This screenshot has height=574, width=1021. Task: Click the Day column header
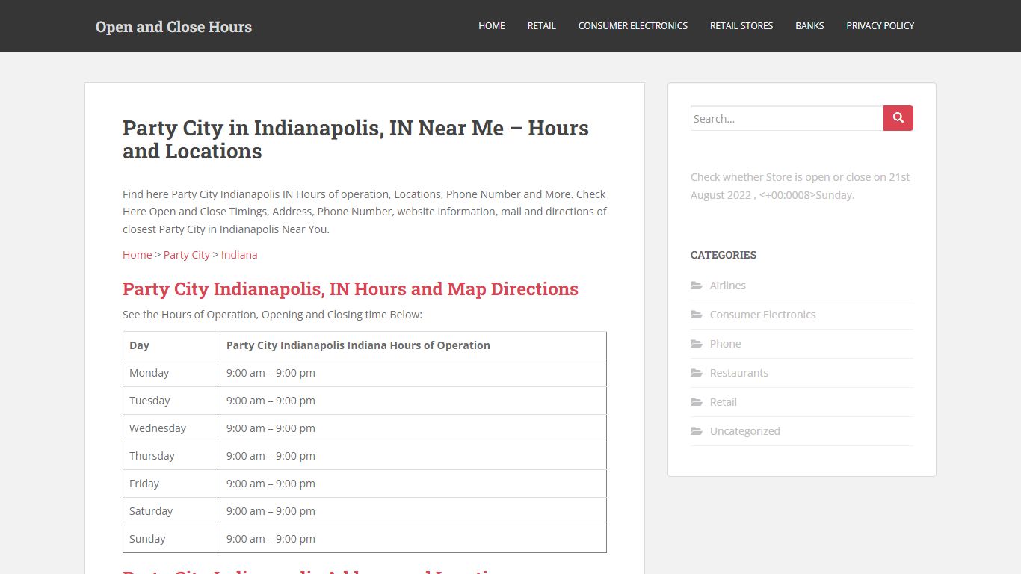click(171, 345)
